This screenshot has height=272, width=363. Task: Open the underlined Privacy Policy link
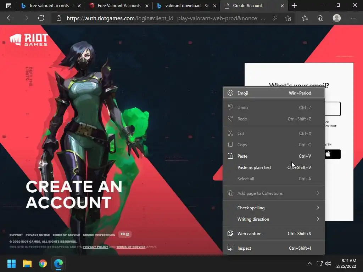point(95,247)
